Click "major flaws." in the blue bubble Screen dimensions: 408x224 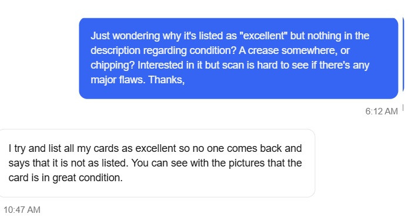[x=118, y=79]
